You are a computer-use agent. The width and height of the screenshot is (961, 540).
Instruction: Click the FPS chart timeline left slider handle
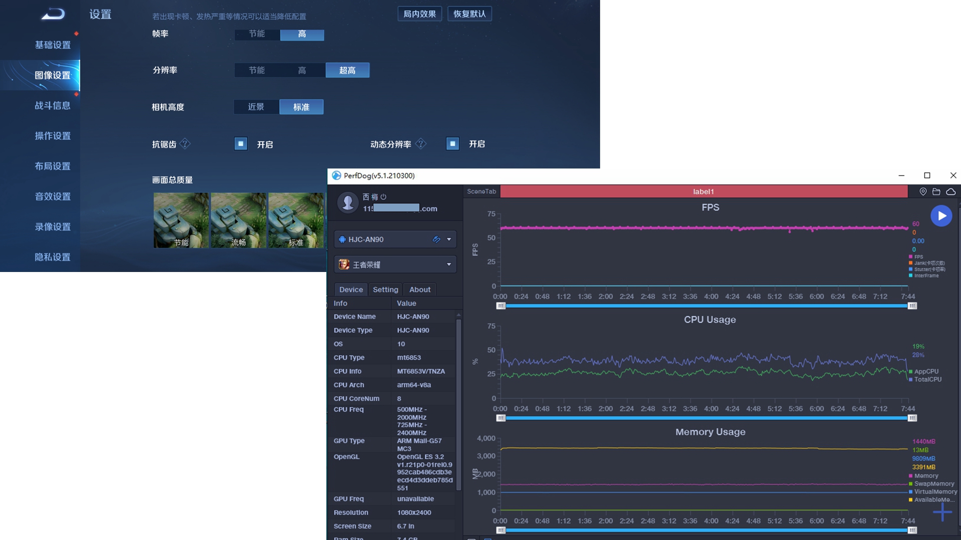pyautogui.click(x=501, y=306)
